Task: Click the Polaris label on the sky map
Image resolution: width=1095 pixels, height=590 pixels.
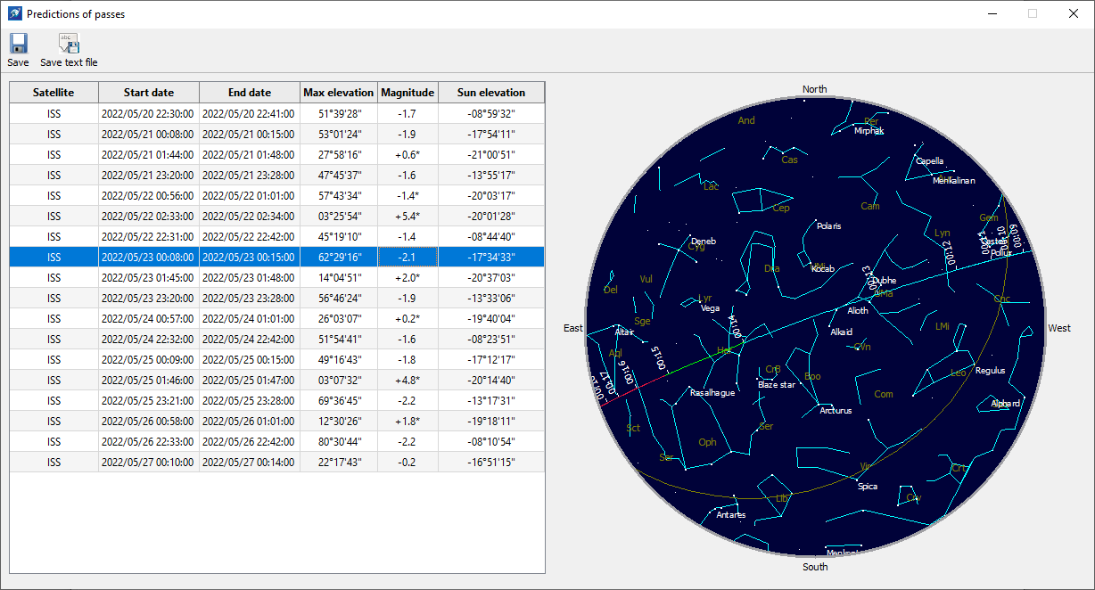Action: pyautogui.click(x=829, y=225)
